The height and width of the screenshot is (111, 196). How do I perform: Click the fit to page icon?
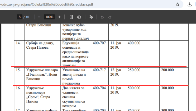[71, 17]
